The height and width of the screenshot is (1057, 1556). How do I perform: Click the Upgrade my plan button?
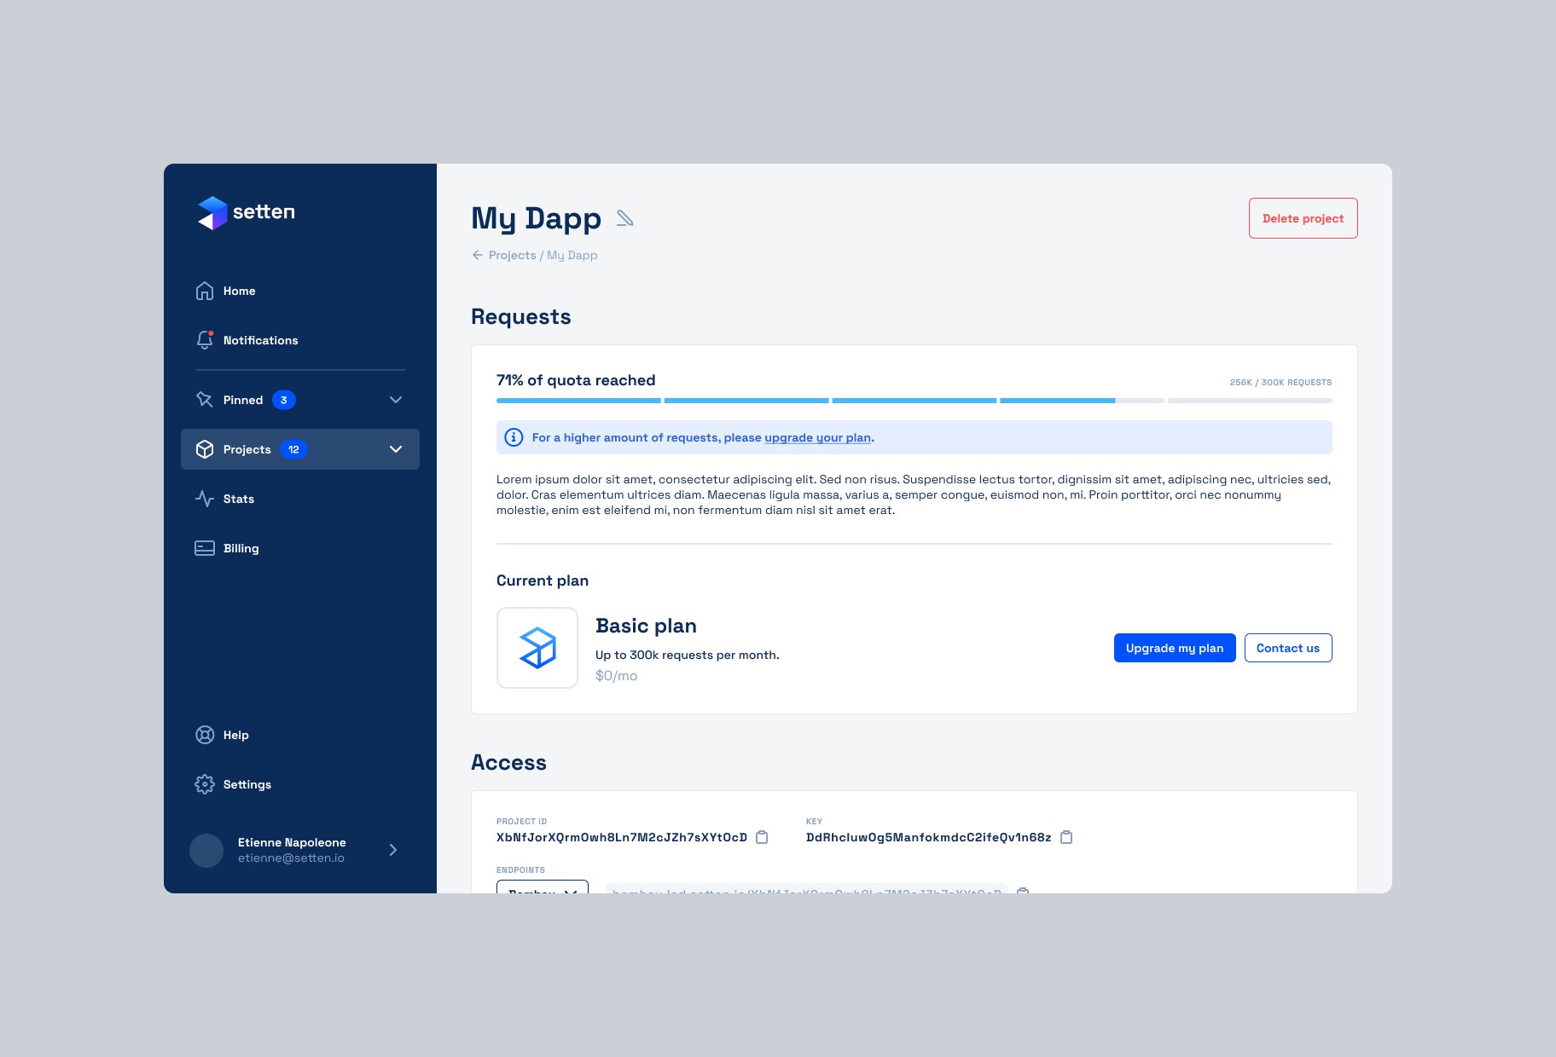pyautogui.click(x=1174, y=648)
